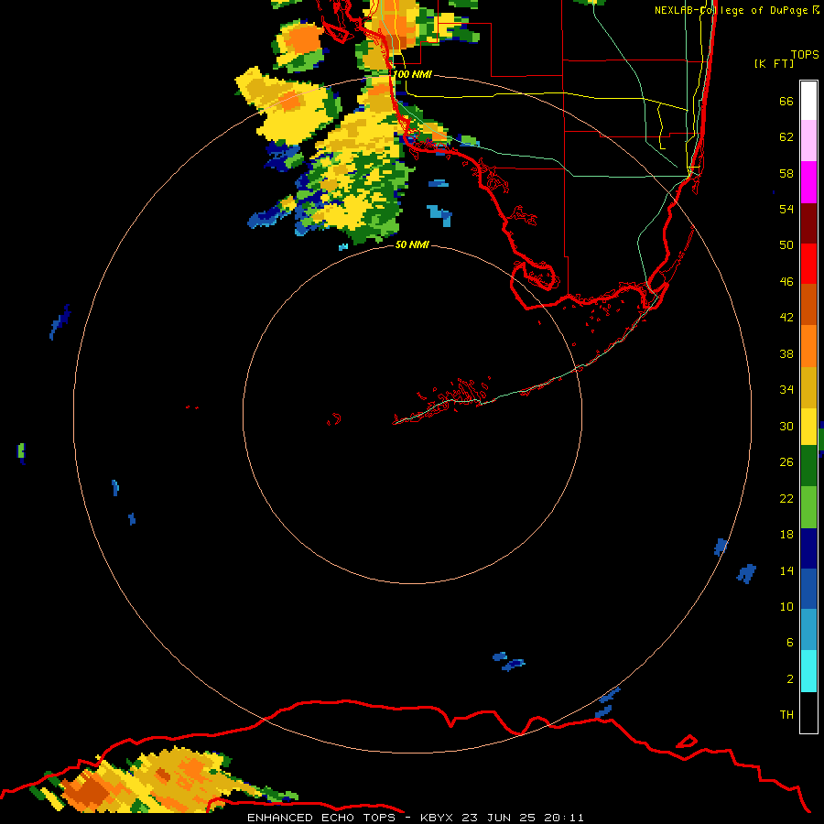Click the '42' legend value
Screen dimensions: 824x824
(x=786, y=318)
